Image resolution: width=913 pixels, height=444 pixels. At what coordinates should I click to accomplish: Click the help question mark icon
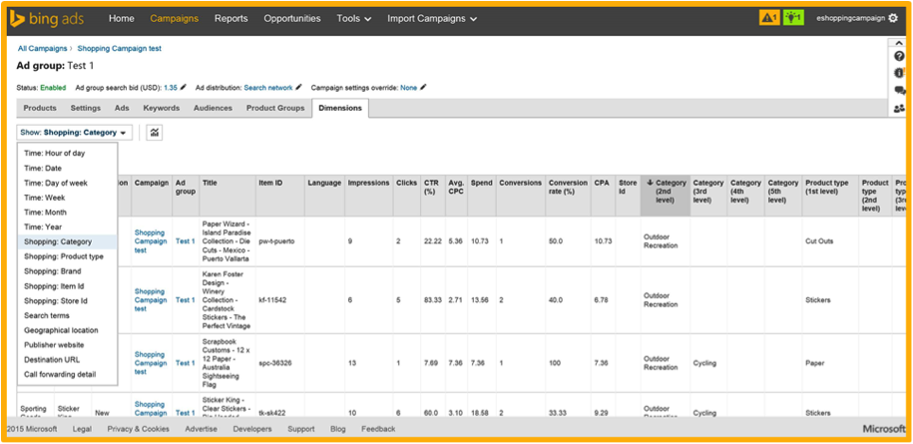click(x=900, y=56)
